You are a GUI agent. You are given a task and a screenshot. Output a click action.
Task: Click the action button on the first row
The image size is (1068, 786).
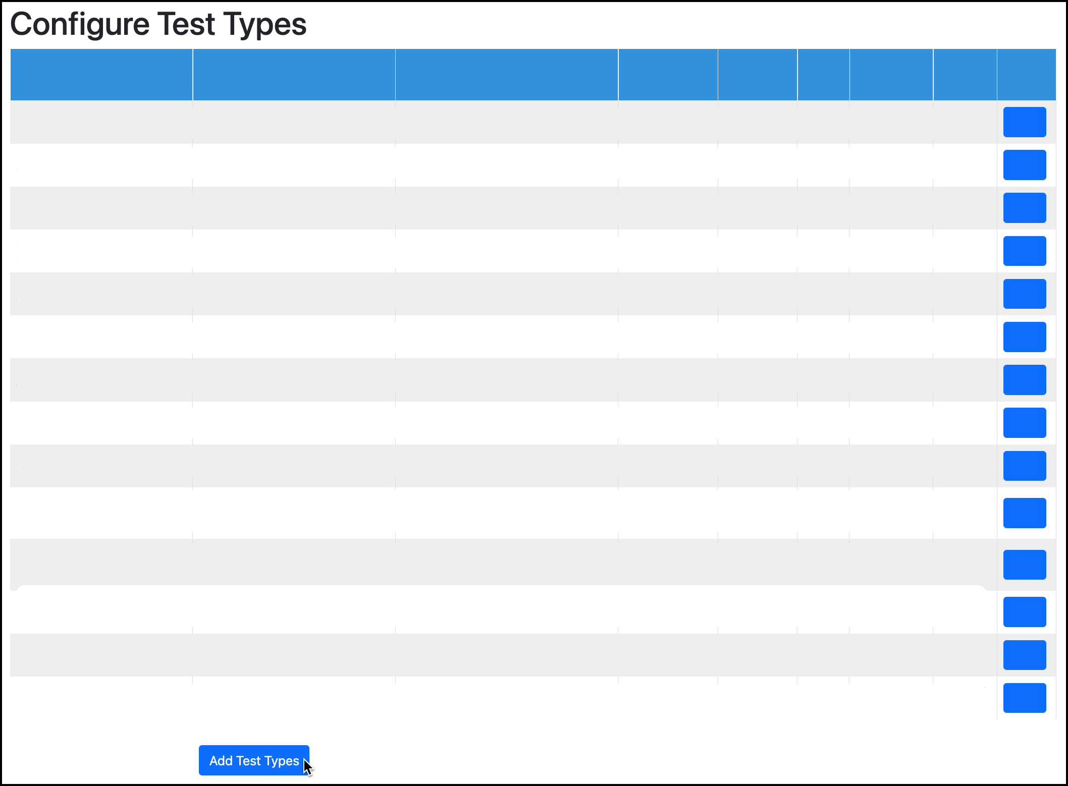pos(1025,121)
